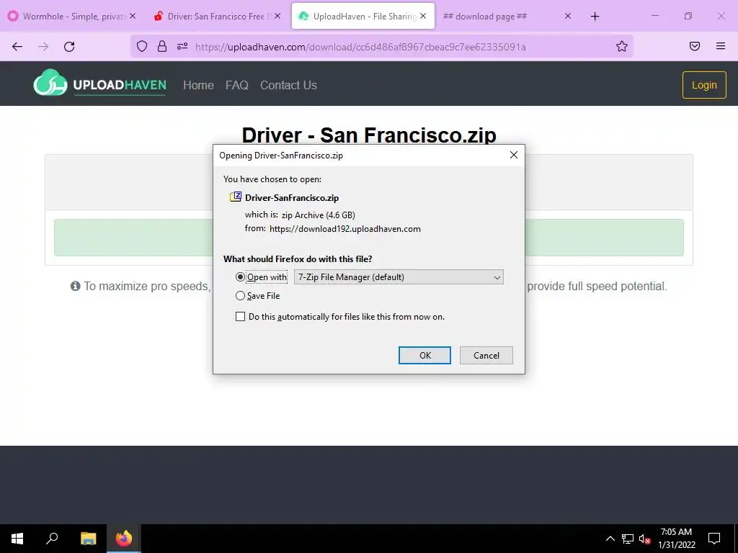Viewport: 738px width, 553px height.
Task: Open Windows taskbar search
Action: [52, 538]
